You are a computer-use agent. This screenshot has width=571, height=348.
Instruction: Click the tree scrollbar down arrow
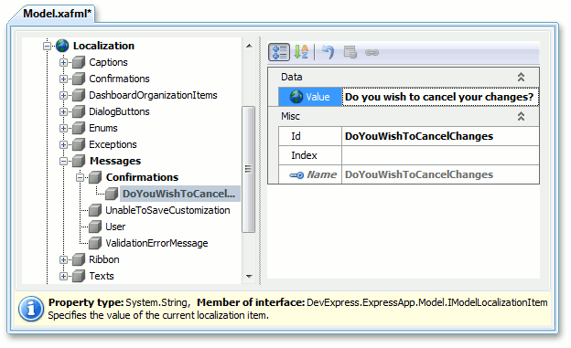tap(249, 277)
